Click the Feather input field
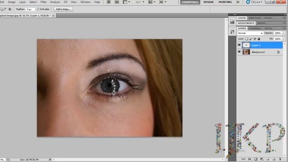This screenshot has width=288, height=162. click(x=30, y=9)
